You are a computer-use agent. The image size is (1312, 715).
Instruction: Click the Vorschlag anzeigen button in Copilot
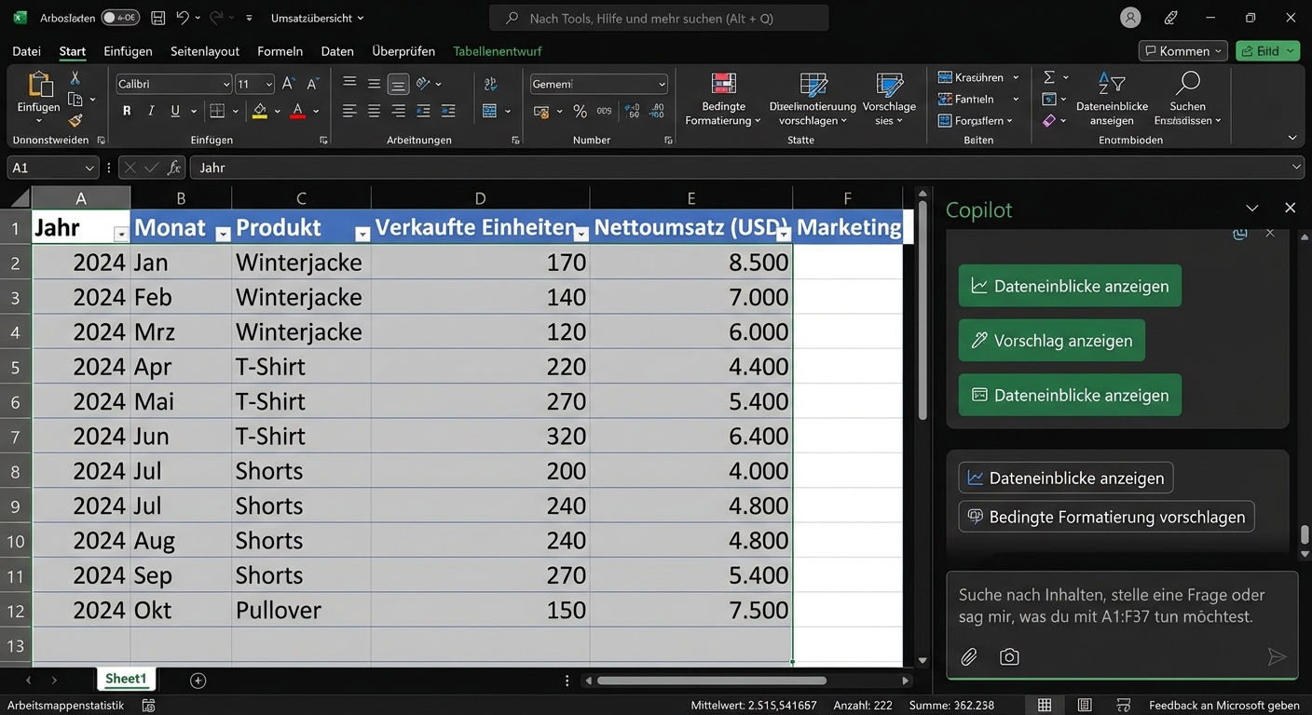point(1051,341)
